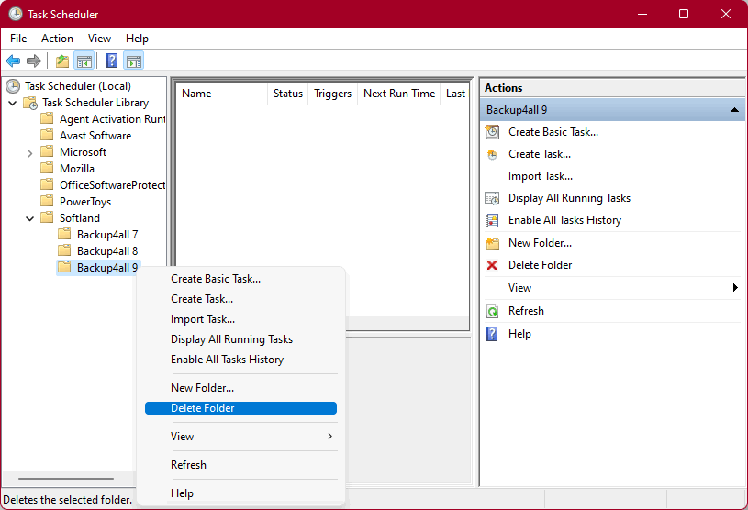Toggle the Show/Hide Action Pane toolbar icon

click(x=134, y=61)
